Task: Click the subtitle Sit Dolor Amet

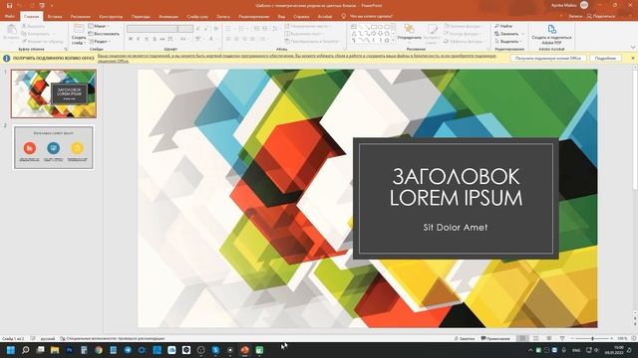Action: click(455, 228)
